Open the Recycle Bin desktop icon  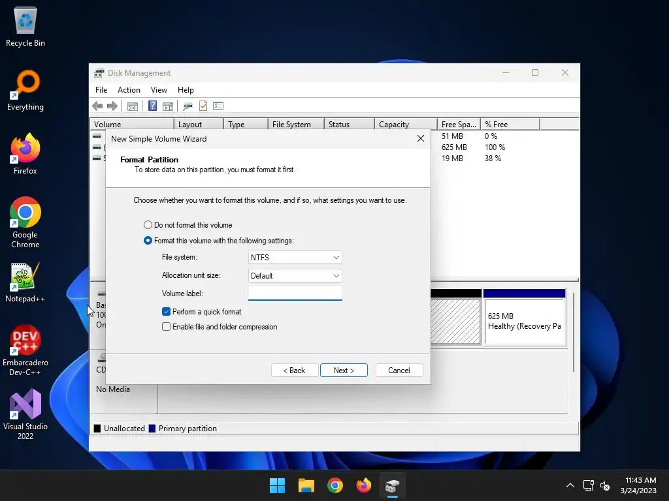[25, 26]
